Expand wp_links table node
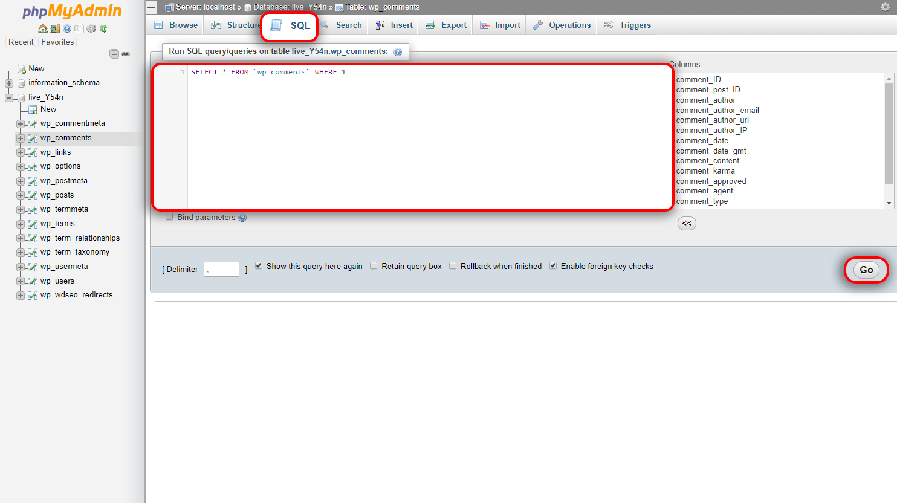 pyautogui.click(x=21, y=152)
